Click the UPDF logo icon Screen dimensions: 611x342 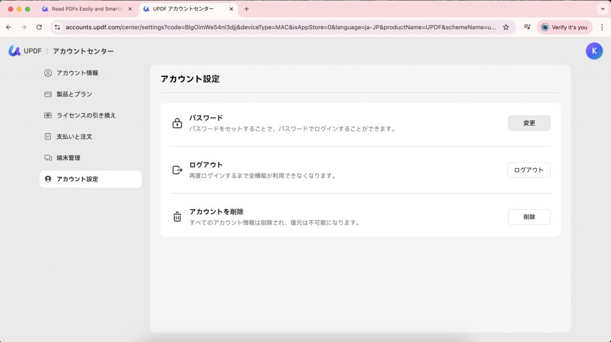(x=14, y=51)
